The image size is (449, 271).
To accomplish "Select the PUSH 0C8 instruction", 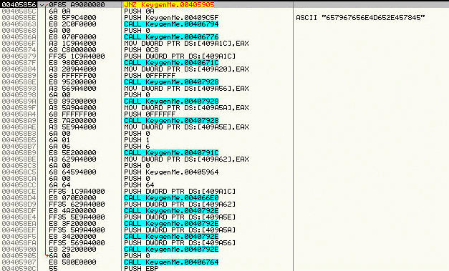I will tap(141, 50).
